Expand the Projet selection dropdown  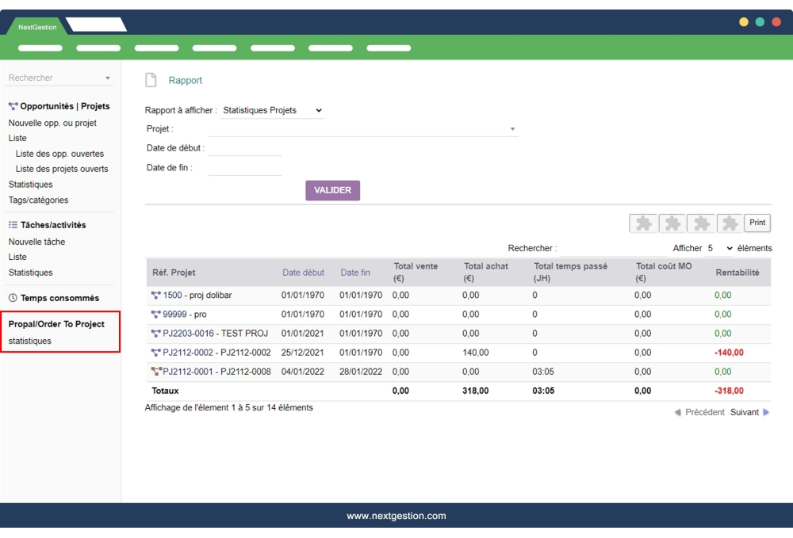[x=514, y=128]
